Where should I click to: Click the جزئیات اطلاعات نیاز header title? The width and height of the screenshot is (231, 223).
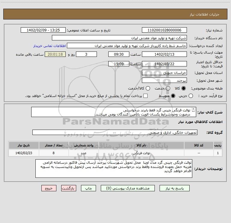point(204,14)
